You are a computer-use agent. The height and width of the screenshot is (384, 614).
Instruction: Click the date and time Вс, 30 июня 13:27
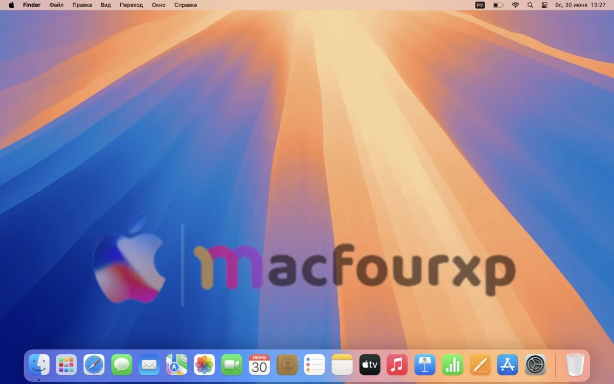click(580, 5)
